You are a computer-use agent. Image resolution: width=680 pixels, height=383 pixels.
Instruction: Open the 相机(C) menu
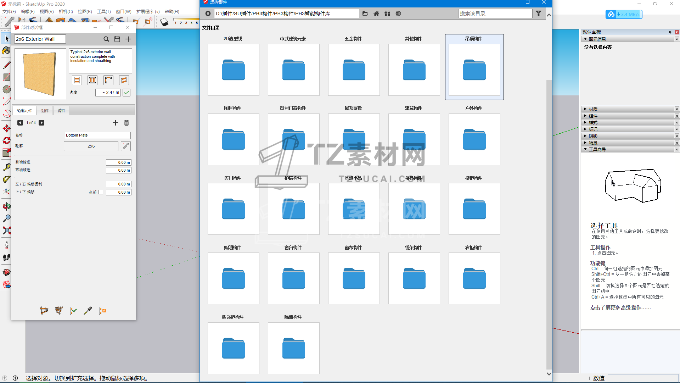[66, 12]
